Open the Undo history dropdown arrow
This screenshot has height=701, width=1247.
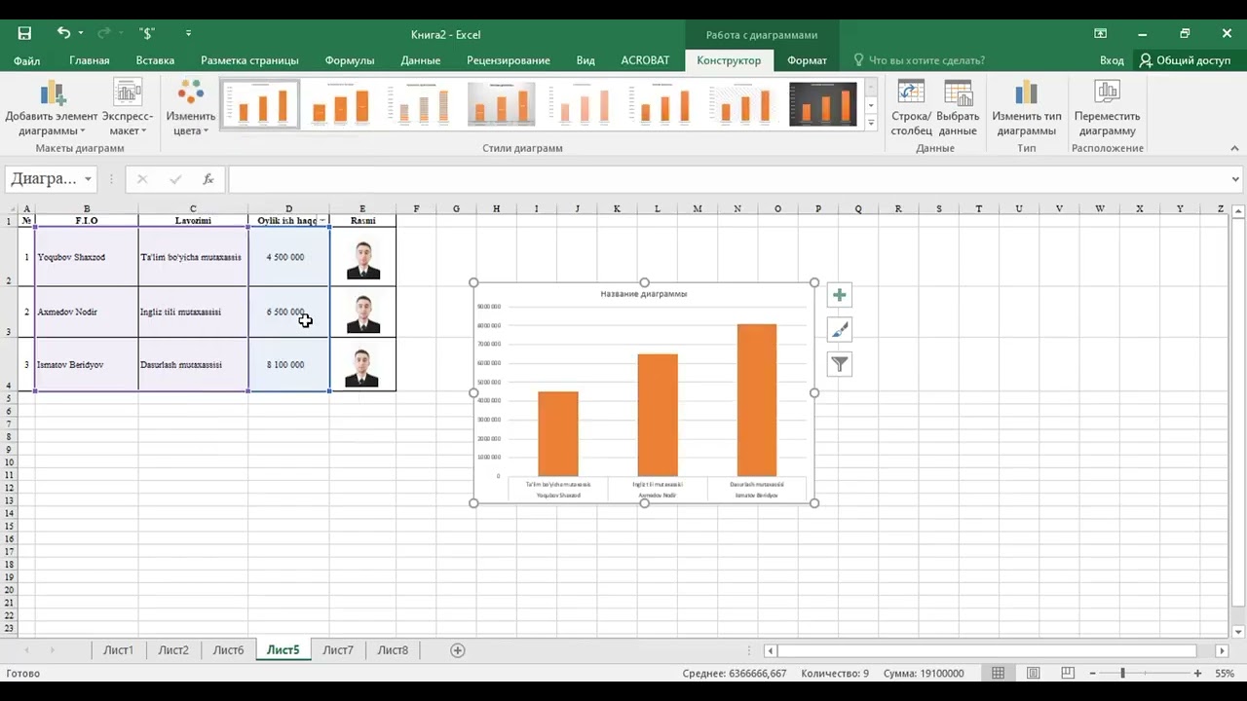[x=80, y=33]
